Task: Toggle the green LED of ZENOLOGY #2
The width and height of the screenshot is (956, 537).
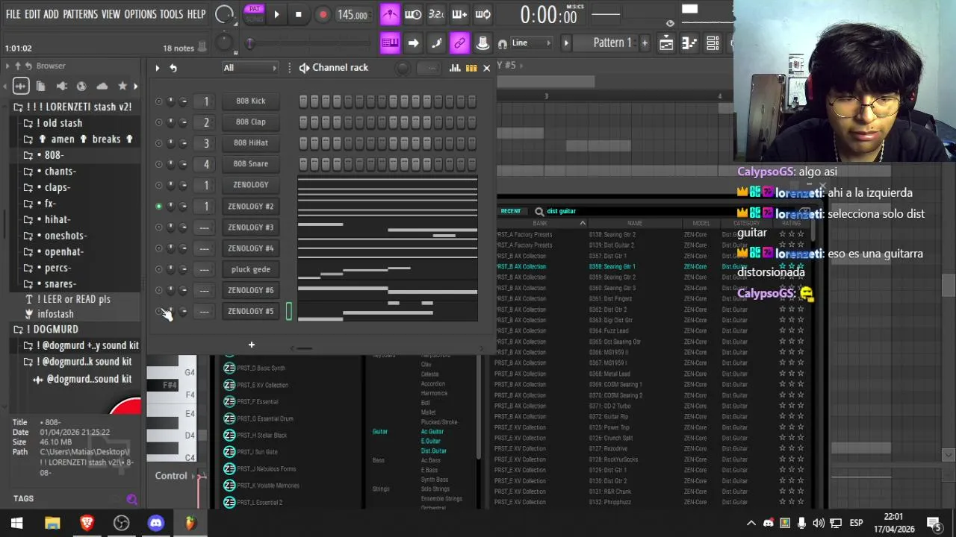Action: (x=158, y=206)
